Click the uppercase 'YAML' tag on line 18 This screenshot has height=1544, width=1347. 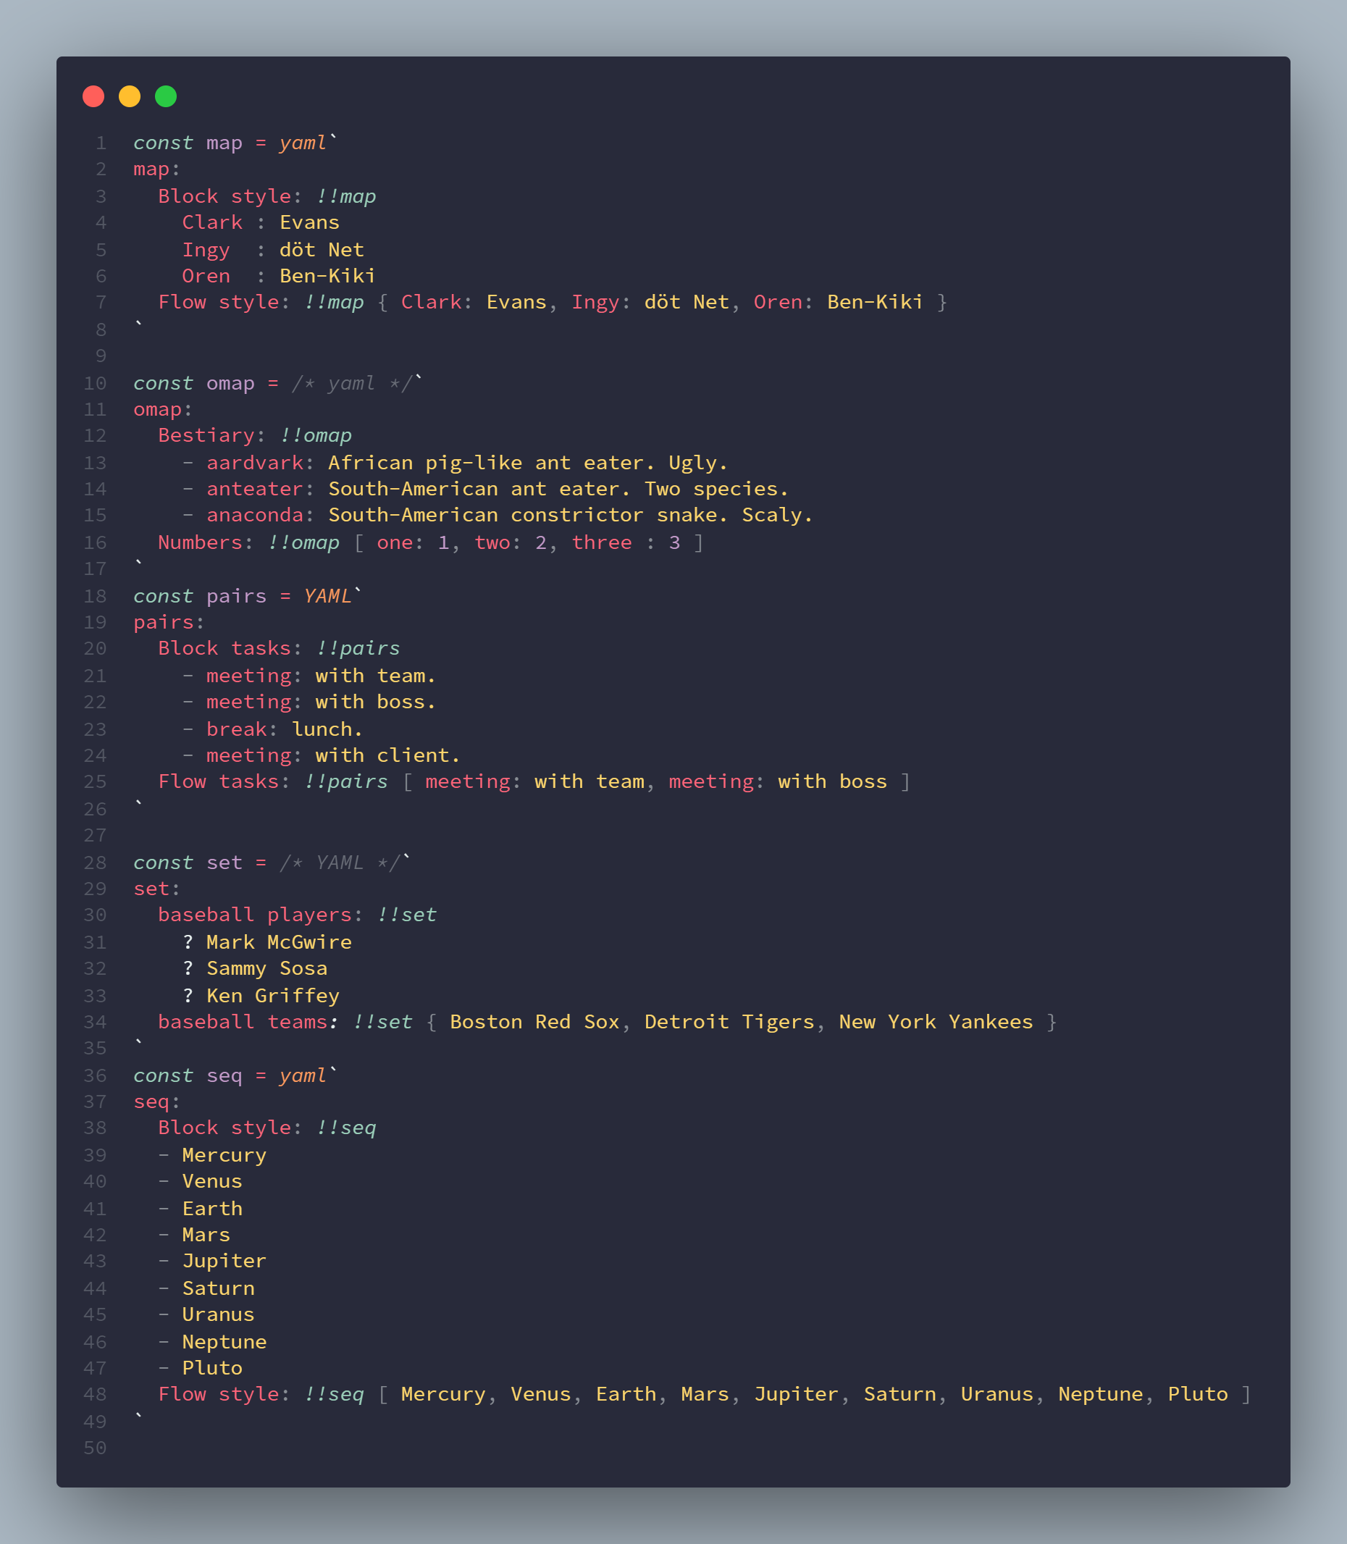pos(328,596)
